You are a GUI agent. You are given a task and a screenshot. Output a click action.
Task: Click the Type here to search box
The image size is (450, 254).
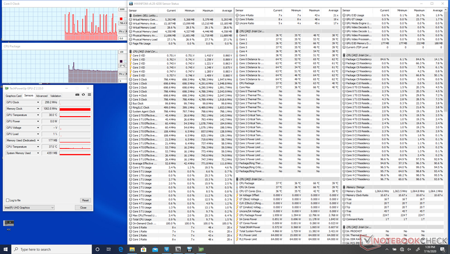click(52, 249)
